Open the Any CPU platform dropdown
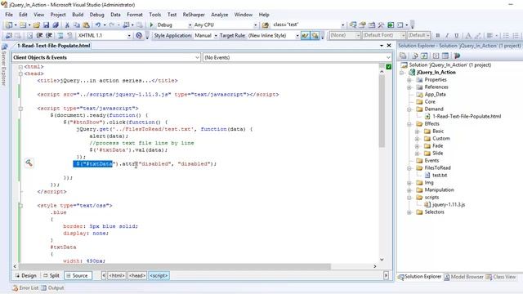The height and width of the screenshot is (294, 523). (x=256, y=25)
